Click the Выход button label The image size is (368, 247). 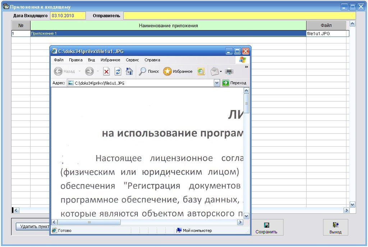click(x=335, y=232)
